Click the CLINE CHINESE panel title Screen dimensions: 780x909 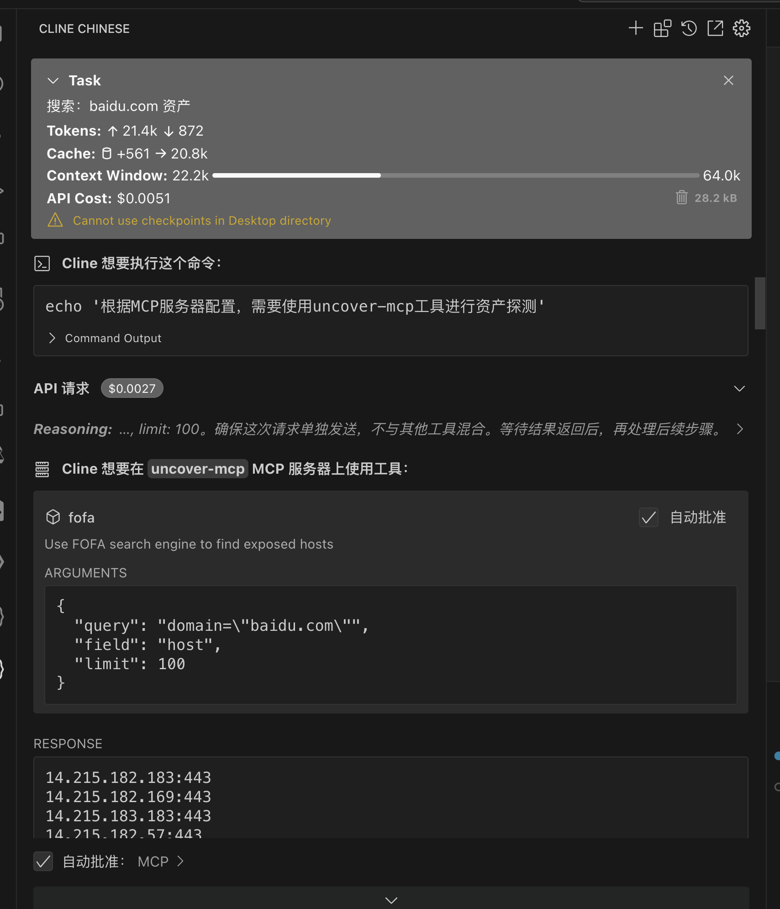tap(84, 28)
